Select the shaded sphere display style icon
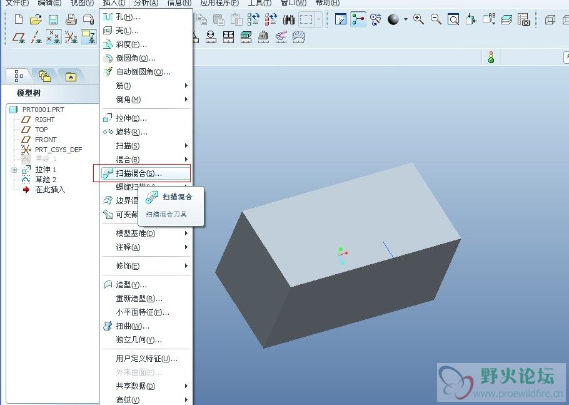 pyautogui.click(x=393, y=19)
